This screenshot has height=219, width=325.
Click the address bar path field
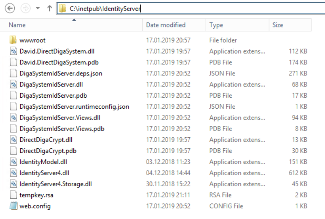[x=190, y=8]
